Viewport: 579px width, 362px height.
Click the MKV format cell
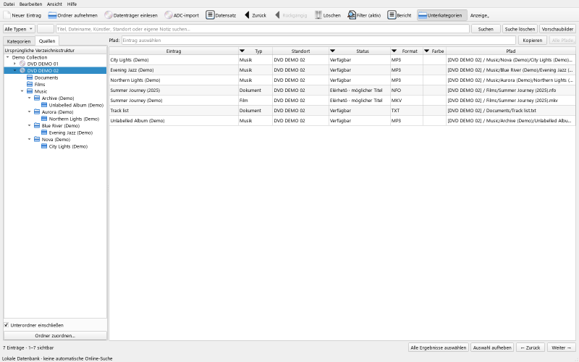coord(407,101)
